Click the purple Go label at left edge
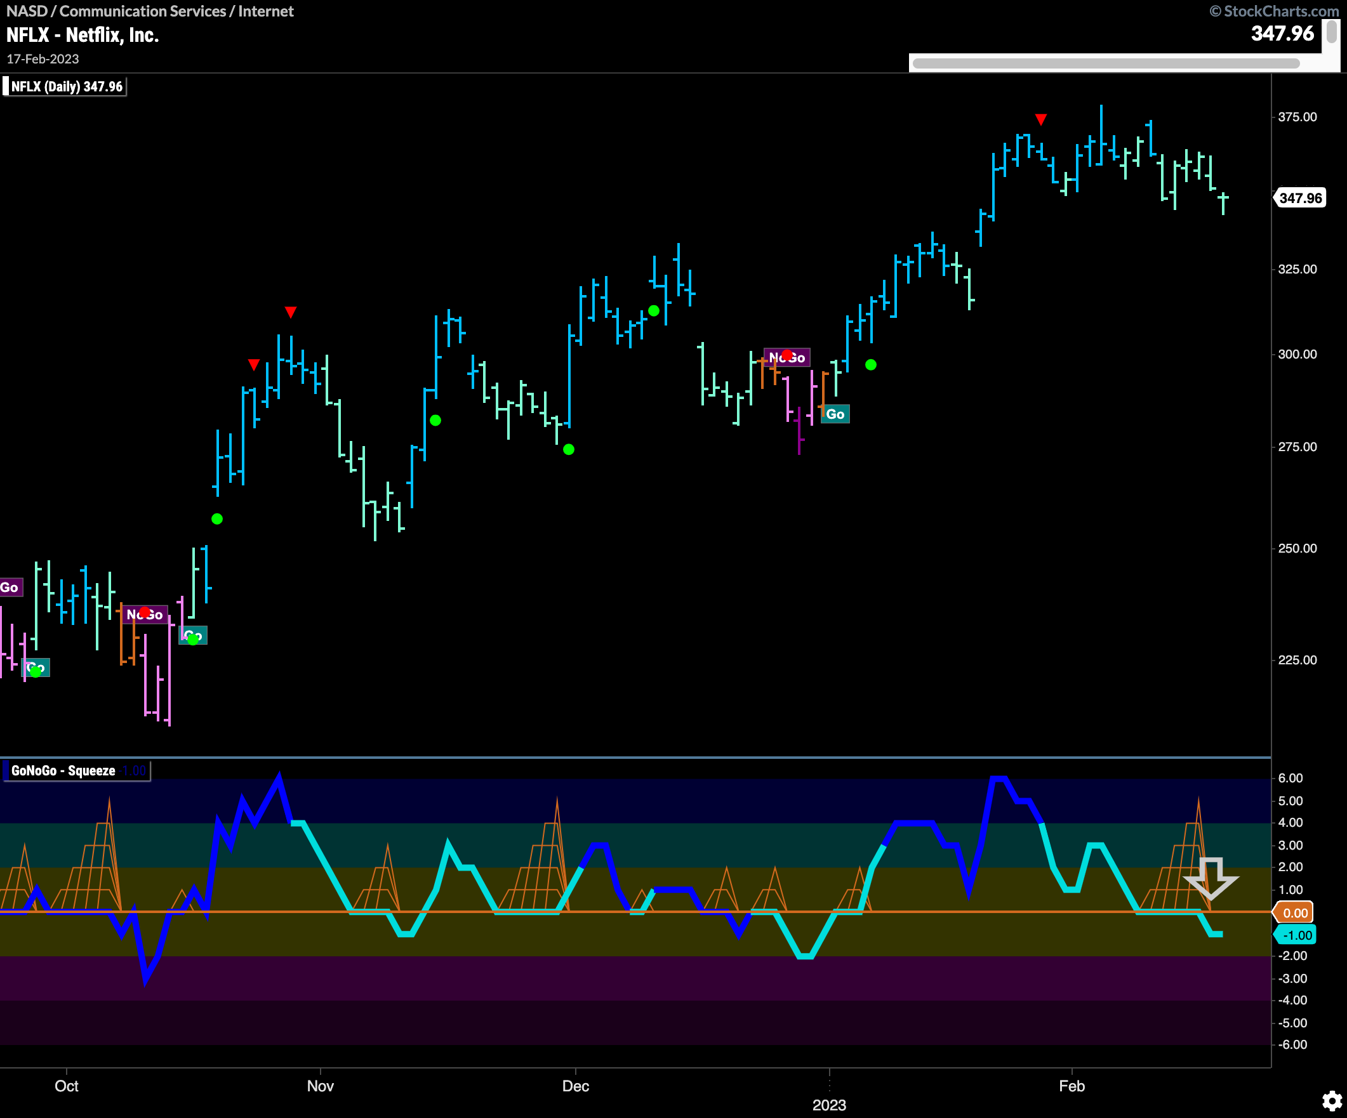1347x1118 pixels. (x=10, y=587)
